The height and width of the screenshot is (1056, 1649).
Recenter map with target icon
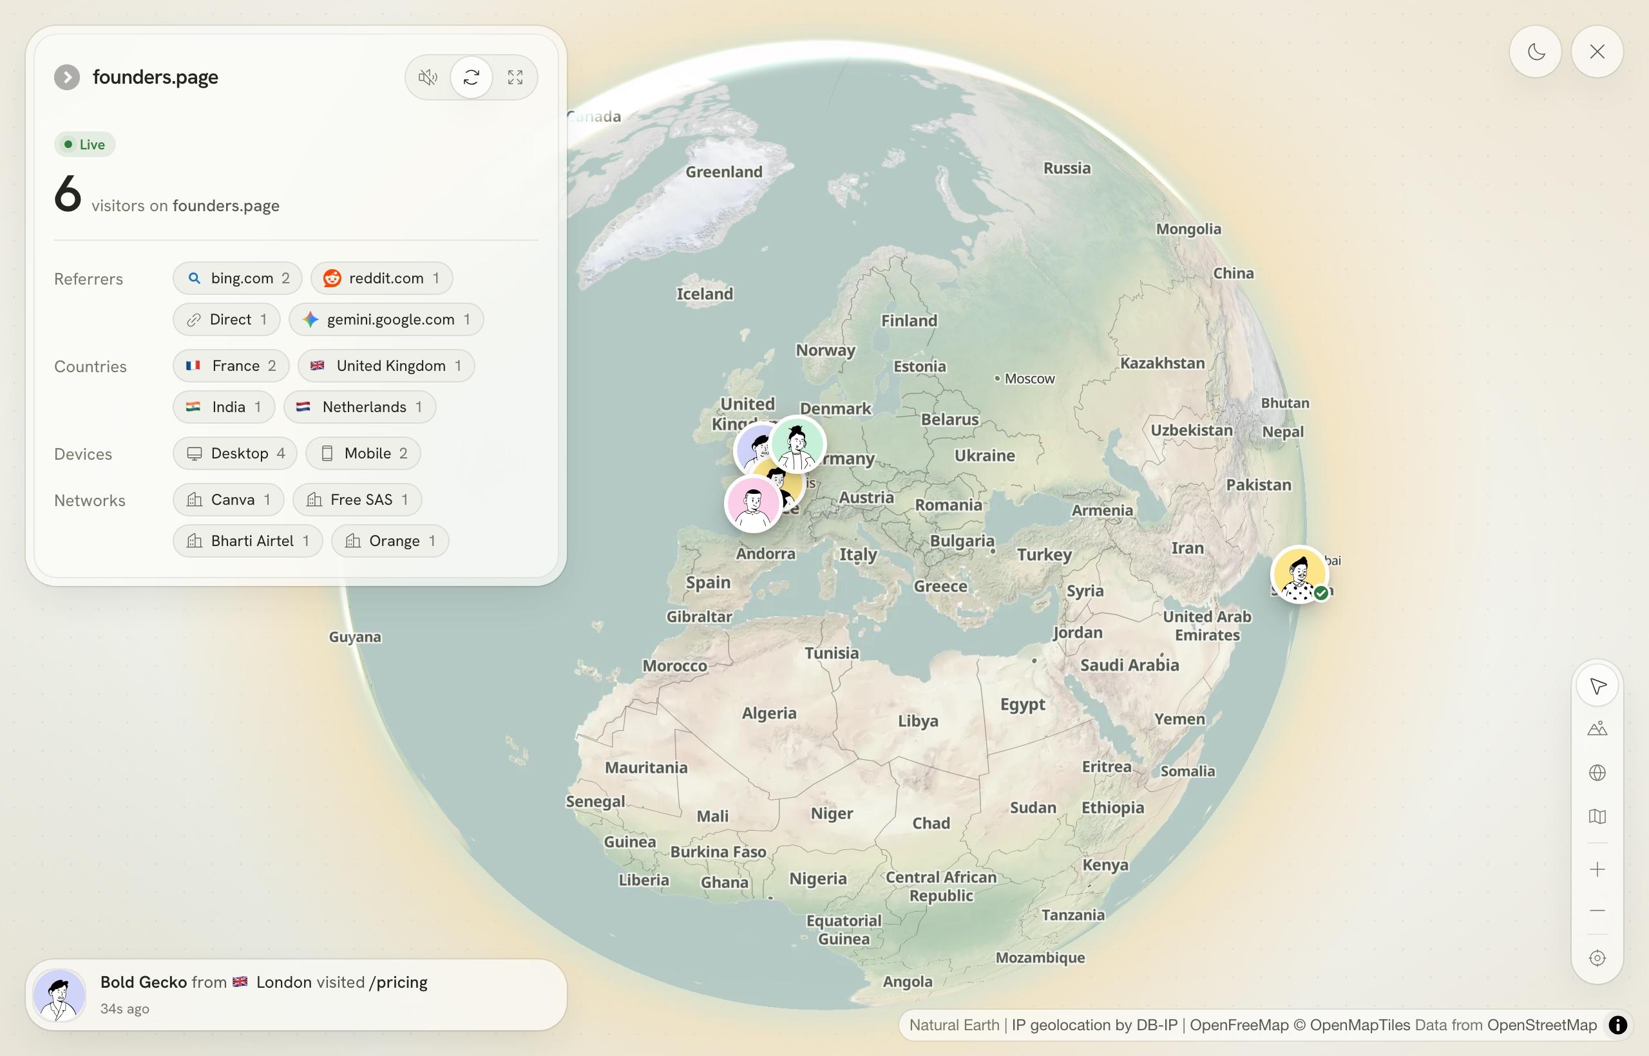point(1597,958)
